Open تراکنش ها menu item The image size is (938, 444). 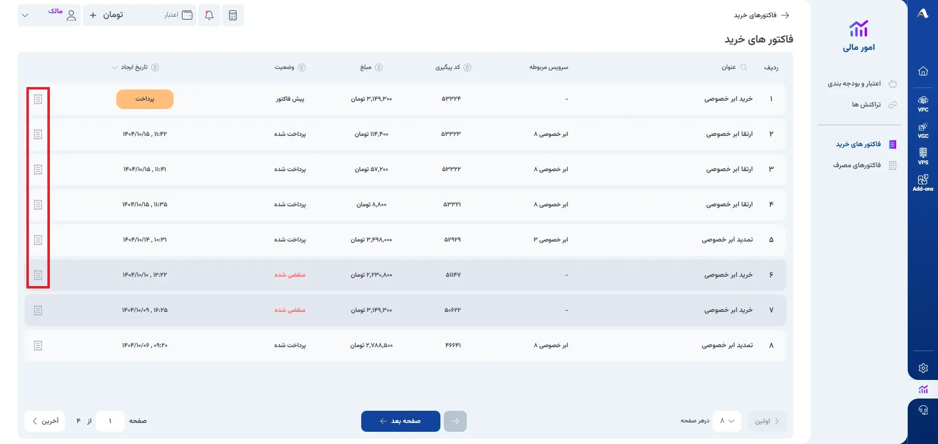click(874, 105)
